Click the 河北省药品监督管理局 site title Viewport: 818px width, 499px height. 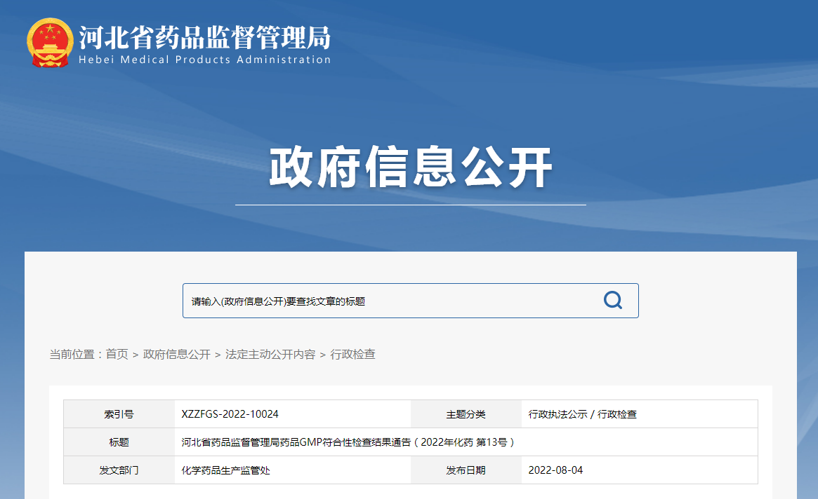205,37
